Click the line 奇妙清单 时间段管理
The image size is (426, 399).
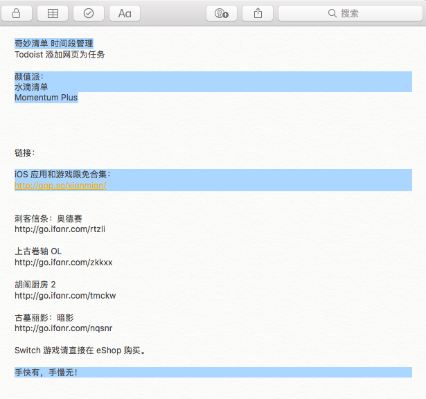[x=54, y=44]
